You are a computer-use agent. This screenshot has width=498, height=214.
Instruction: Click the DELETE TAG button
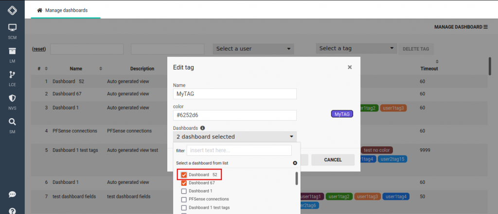pyautogui.click(x=416, y=49)
